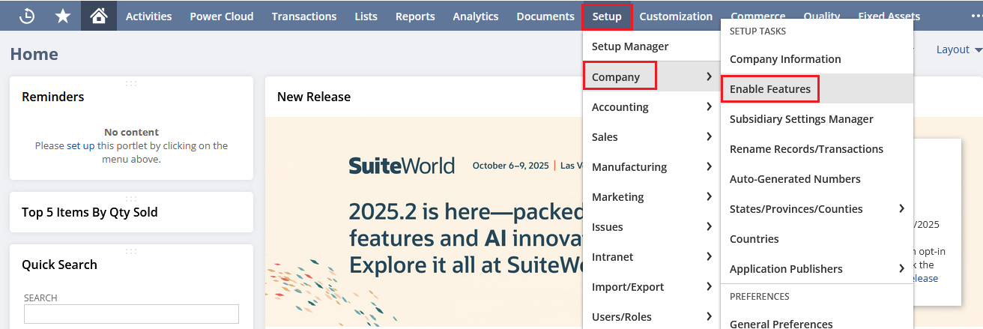Open the Company submenu entry

pos(618,76)
